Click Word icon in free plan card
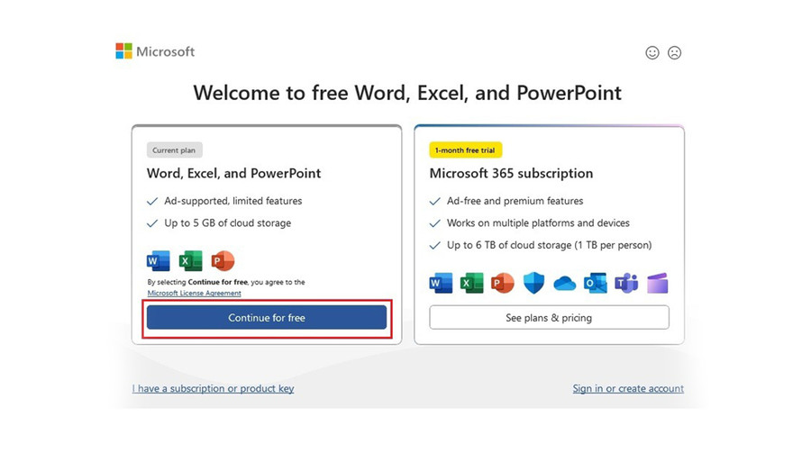Viewport: 811px width, 453px height. [159, 260]
